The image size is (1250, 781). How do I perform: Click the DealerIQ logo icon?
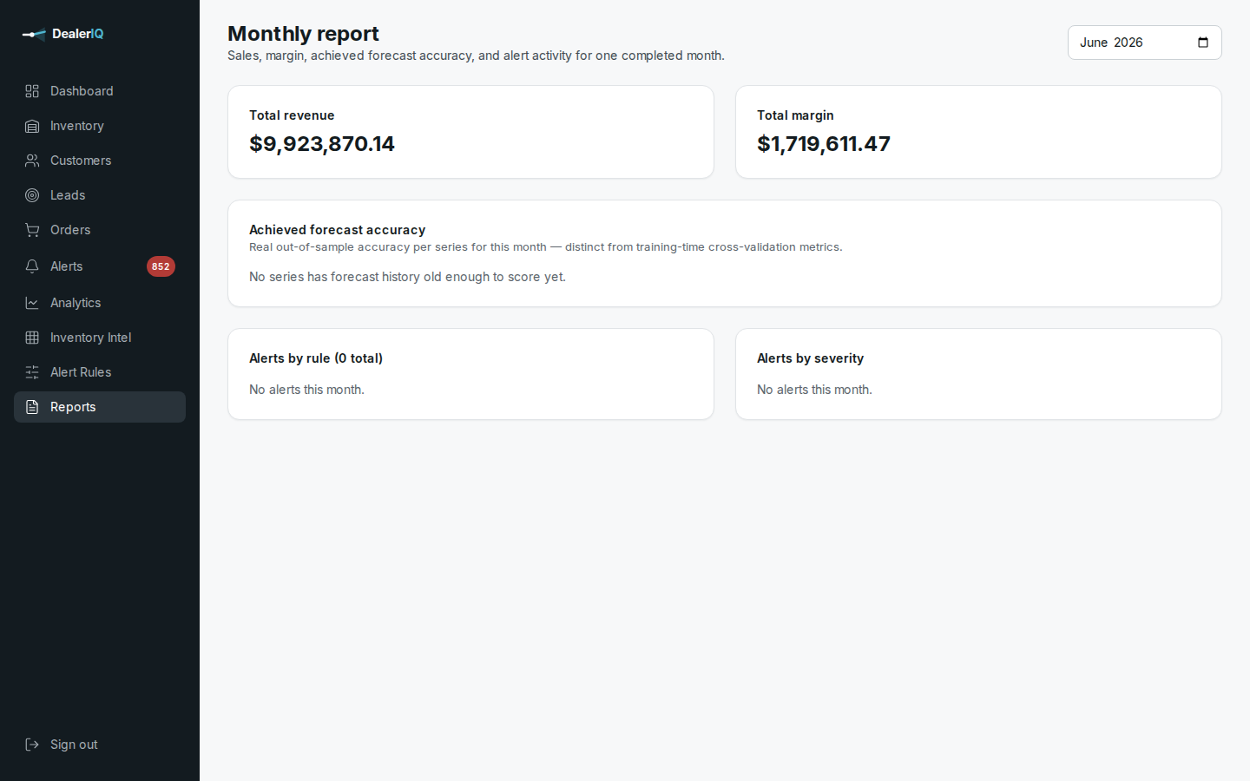coord(34,35)
